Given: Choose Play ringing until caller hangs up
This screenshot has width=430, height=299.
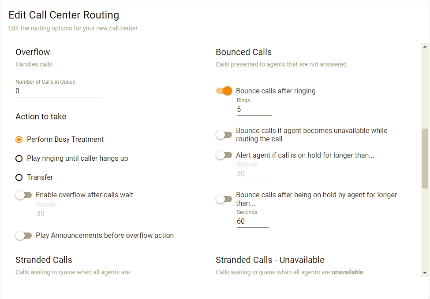Looking at the screenshot, I should tap(19, 159).
